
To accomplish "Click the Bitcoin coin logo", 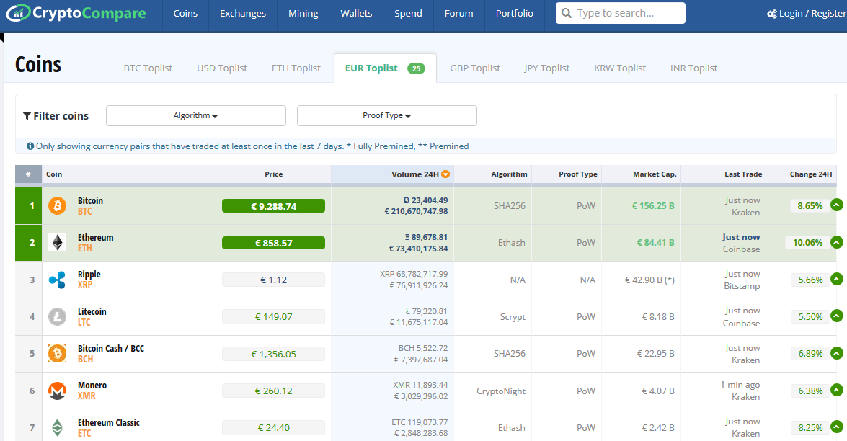I will tap(57, 205).
